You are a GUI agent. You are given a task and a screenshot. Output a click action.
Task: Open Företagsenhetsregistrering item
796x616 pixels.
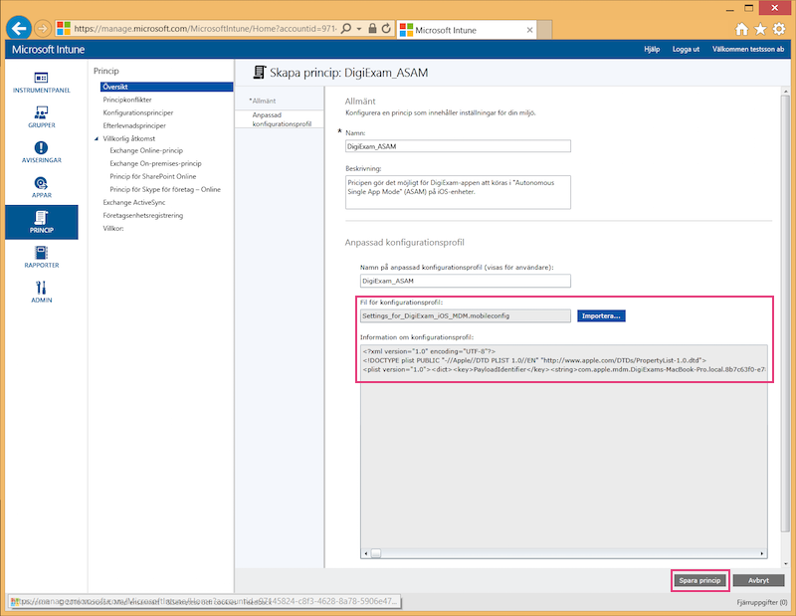point(142,215)
